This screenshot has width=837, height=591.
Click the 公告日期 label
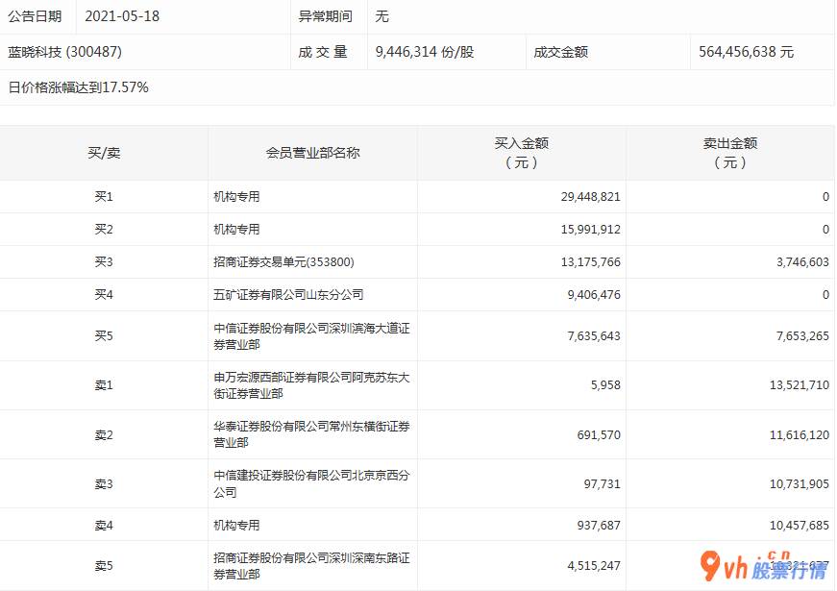[x=35, y=16]
